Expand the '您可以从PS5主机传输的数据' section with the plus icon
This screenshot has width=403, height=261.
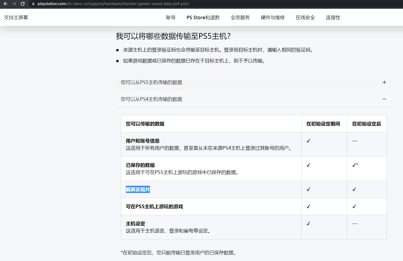(384, 82)
